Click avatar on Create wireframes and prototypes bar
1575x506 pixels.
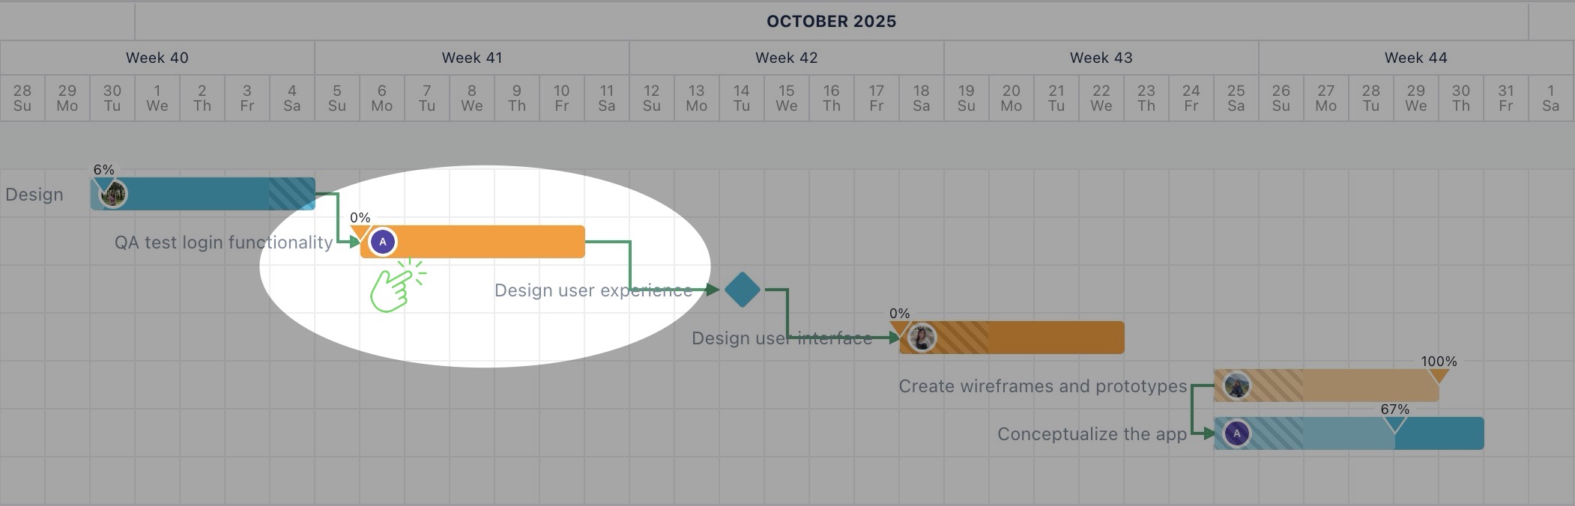(x=1236, y=385)
